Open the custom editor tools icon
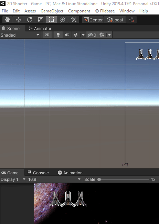The image size is (159, 224). (74, 20)
